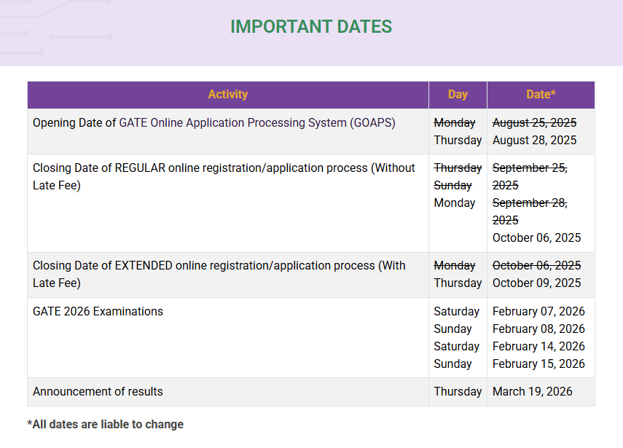
Task: Click the GATE 2026 Examinations row label
Action: click(x=98, y=312)
